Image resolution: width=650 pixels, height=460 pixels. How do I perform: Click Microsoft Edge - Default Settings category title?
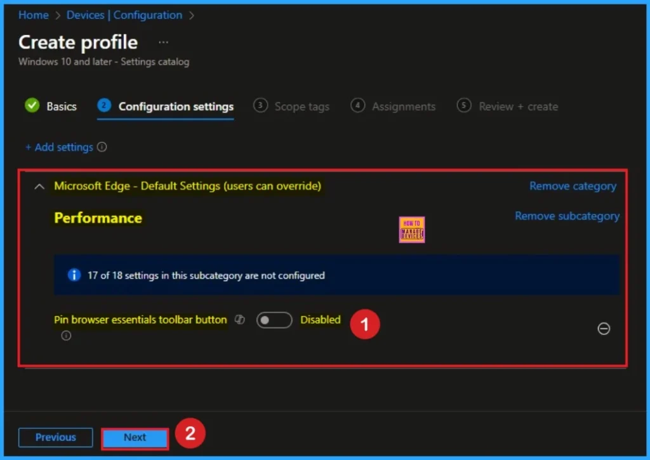pos(188,186)
